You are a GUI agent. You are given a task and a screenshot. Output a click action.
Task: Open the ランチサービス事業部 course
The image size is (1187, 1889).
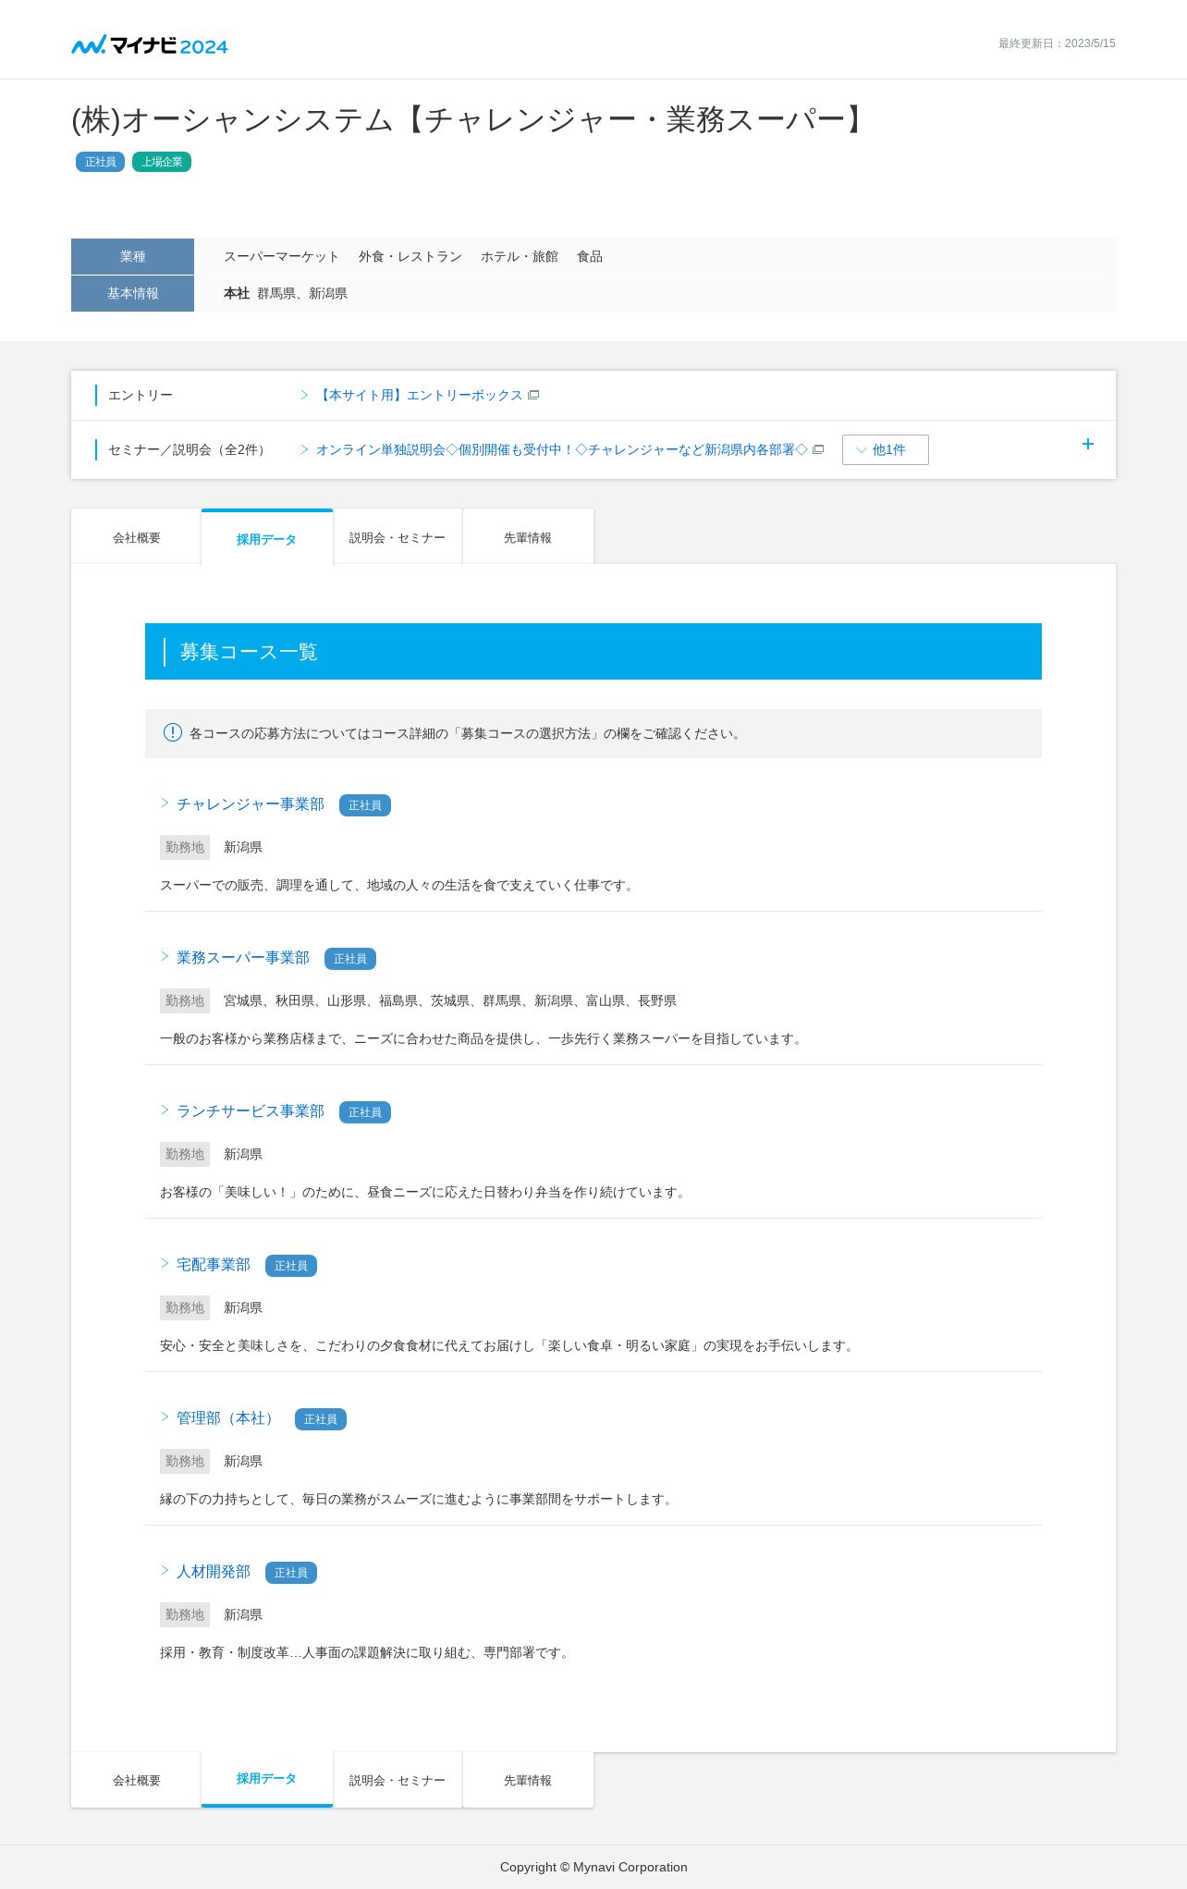[x=251, y=1111]
